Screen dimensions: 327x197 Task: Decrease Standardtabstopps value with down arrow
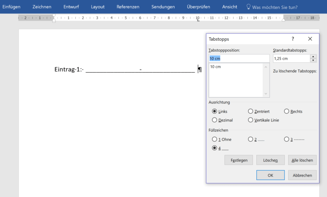pos(313,60)
